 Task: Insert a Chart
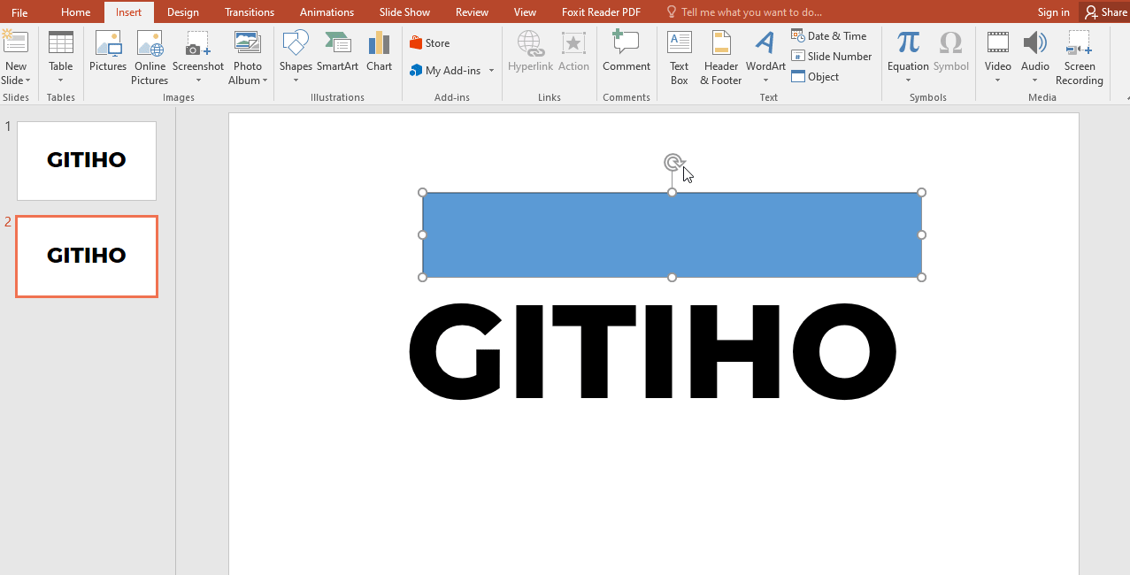point(379,55)
